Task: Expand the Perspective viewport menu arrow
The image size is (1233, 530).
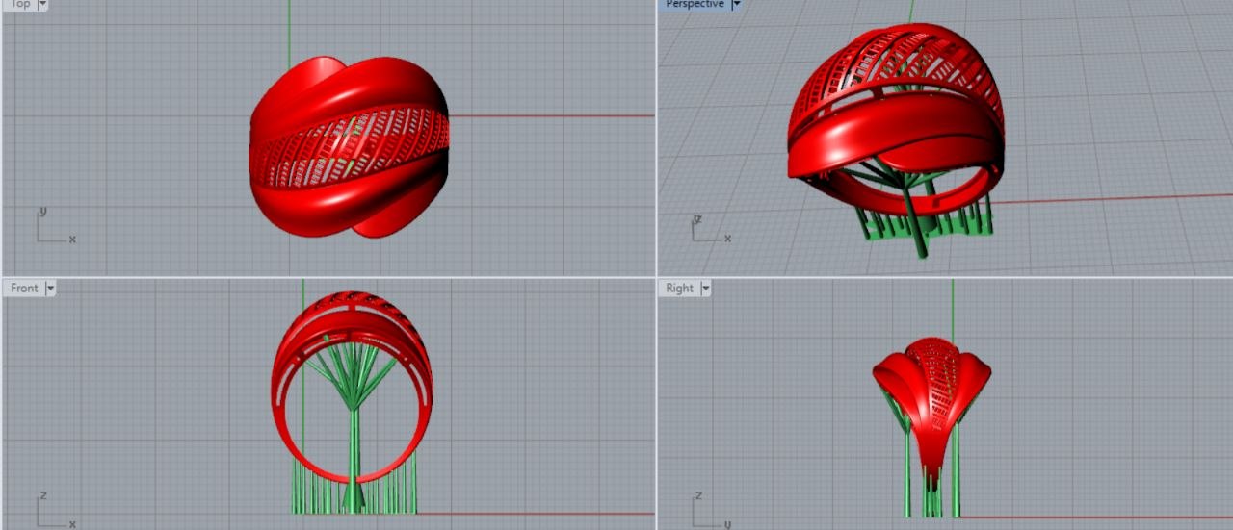Action: click(736, 5)
